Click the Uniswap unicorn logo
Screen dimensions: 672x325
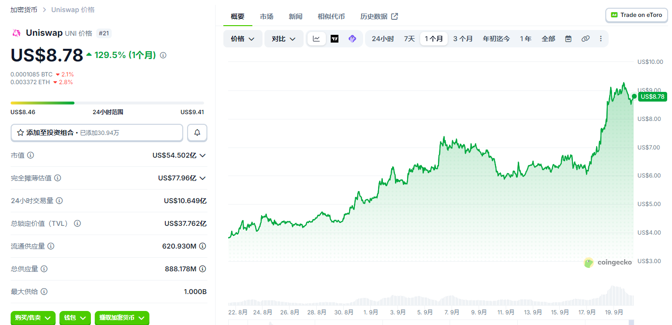(16, 33)
